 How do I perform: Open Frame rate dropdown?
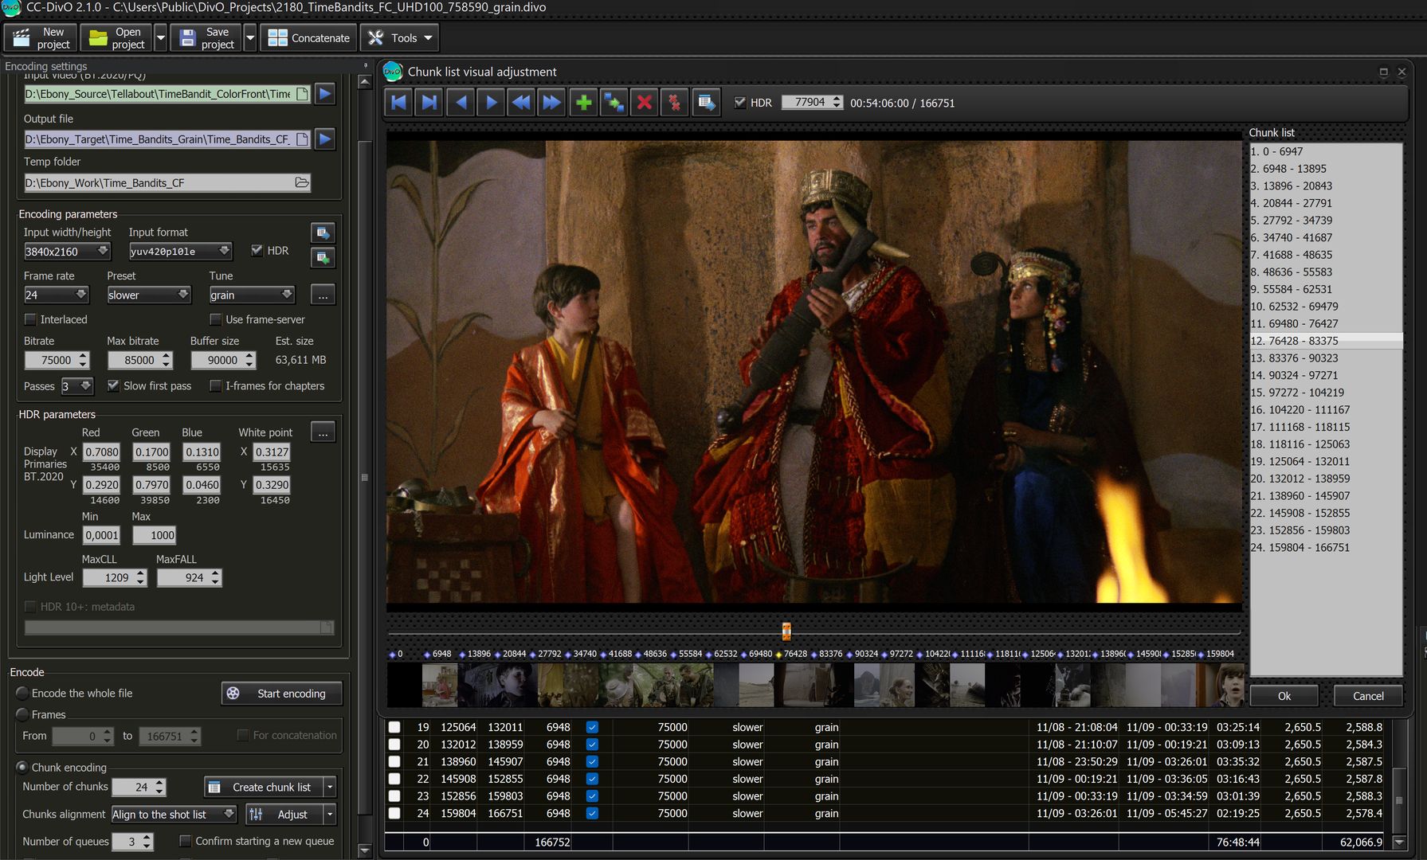(x=56, y=295)
